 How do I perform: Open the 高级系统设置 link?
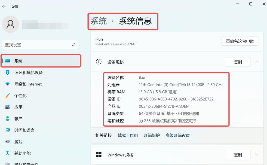coord(178,135)
